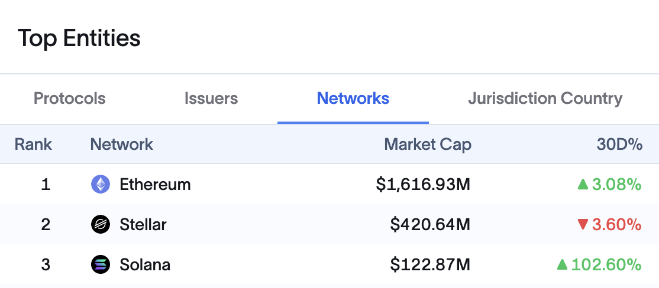Open the Stellar network name
The width and height of the screenshot is (659, 288).
(x=143, y=225)
